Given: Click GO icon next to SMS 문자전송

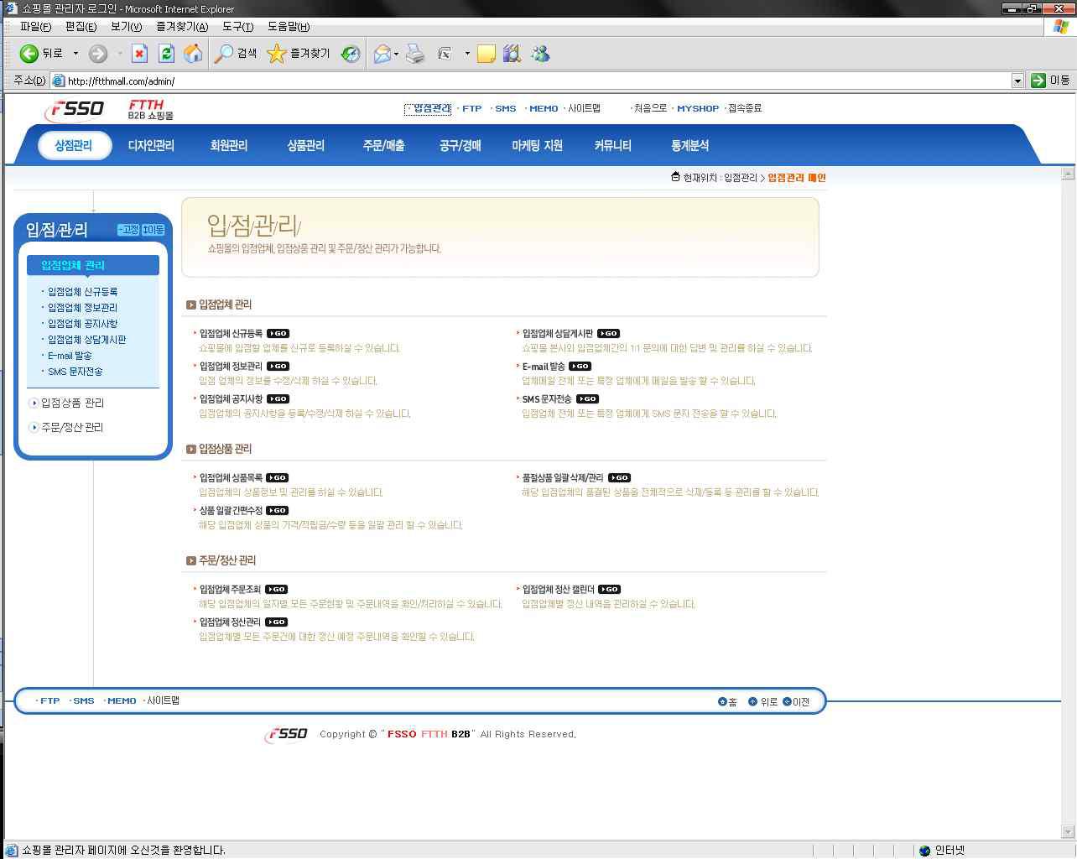Looking at the screenshot, I should pos(587,399).
